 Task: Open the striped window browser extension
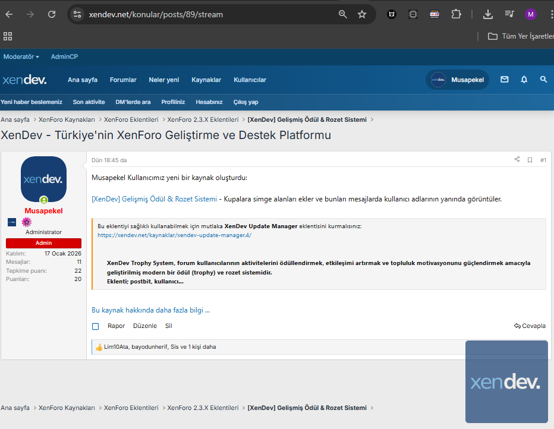click(x=435, y=14)
